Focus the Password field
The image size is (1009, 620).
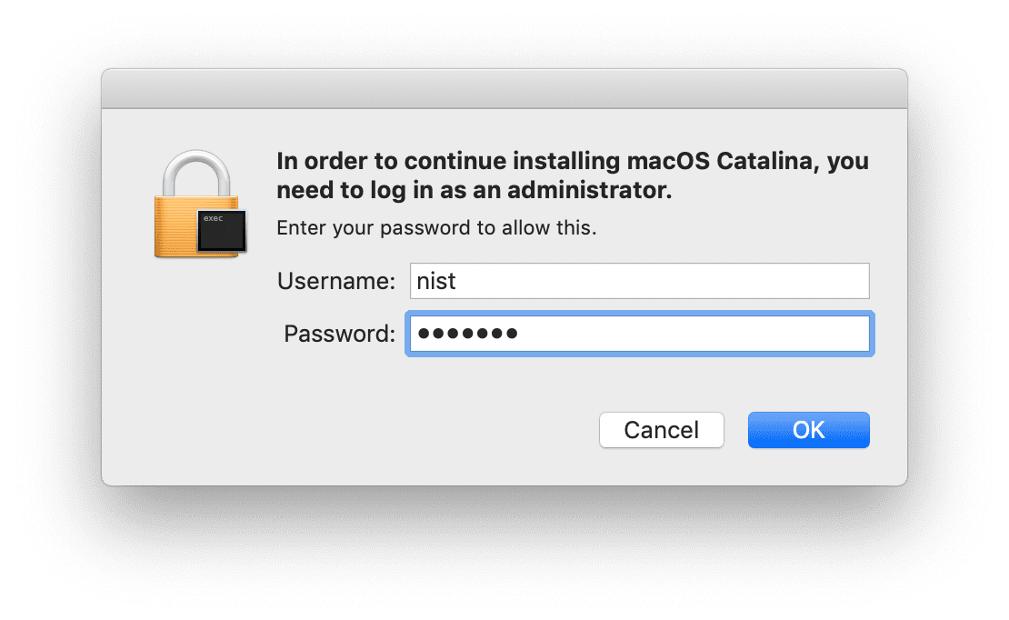click(639, 334)
